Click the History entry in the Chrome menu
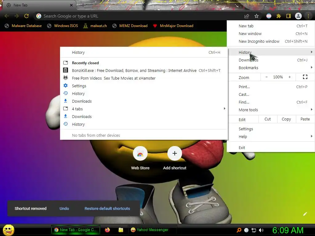 pos(271,52)
